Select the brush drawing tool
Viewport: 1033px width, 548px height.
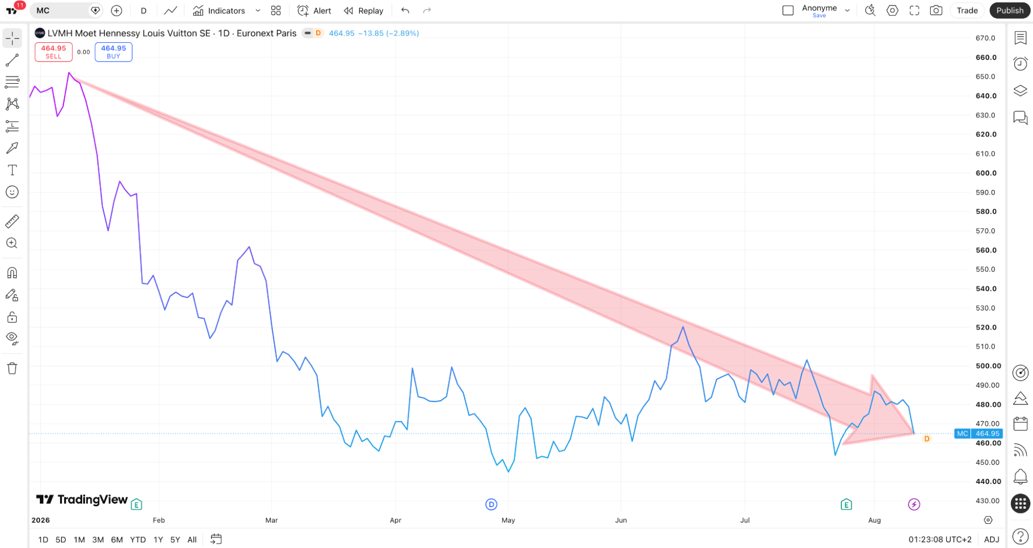12,148
